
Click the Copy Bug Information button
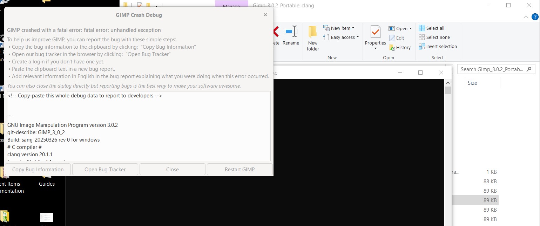coord(38,169)
